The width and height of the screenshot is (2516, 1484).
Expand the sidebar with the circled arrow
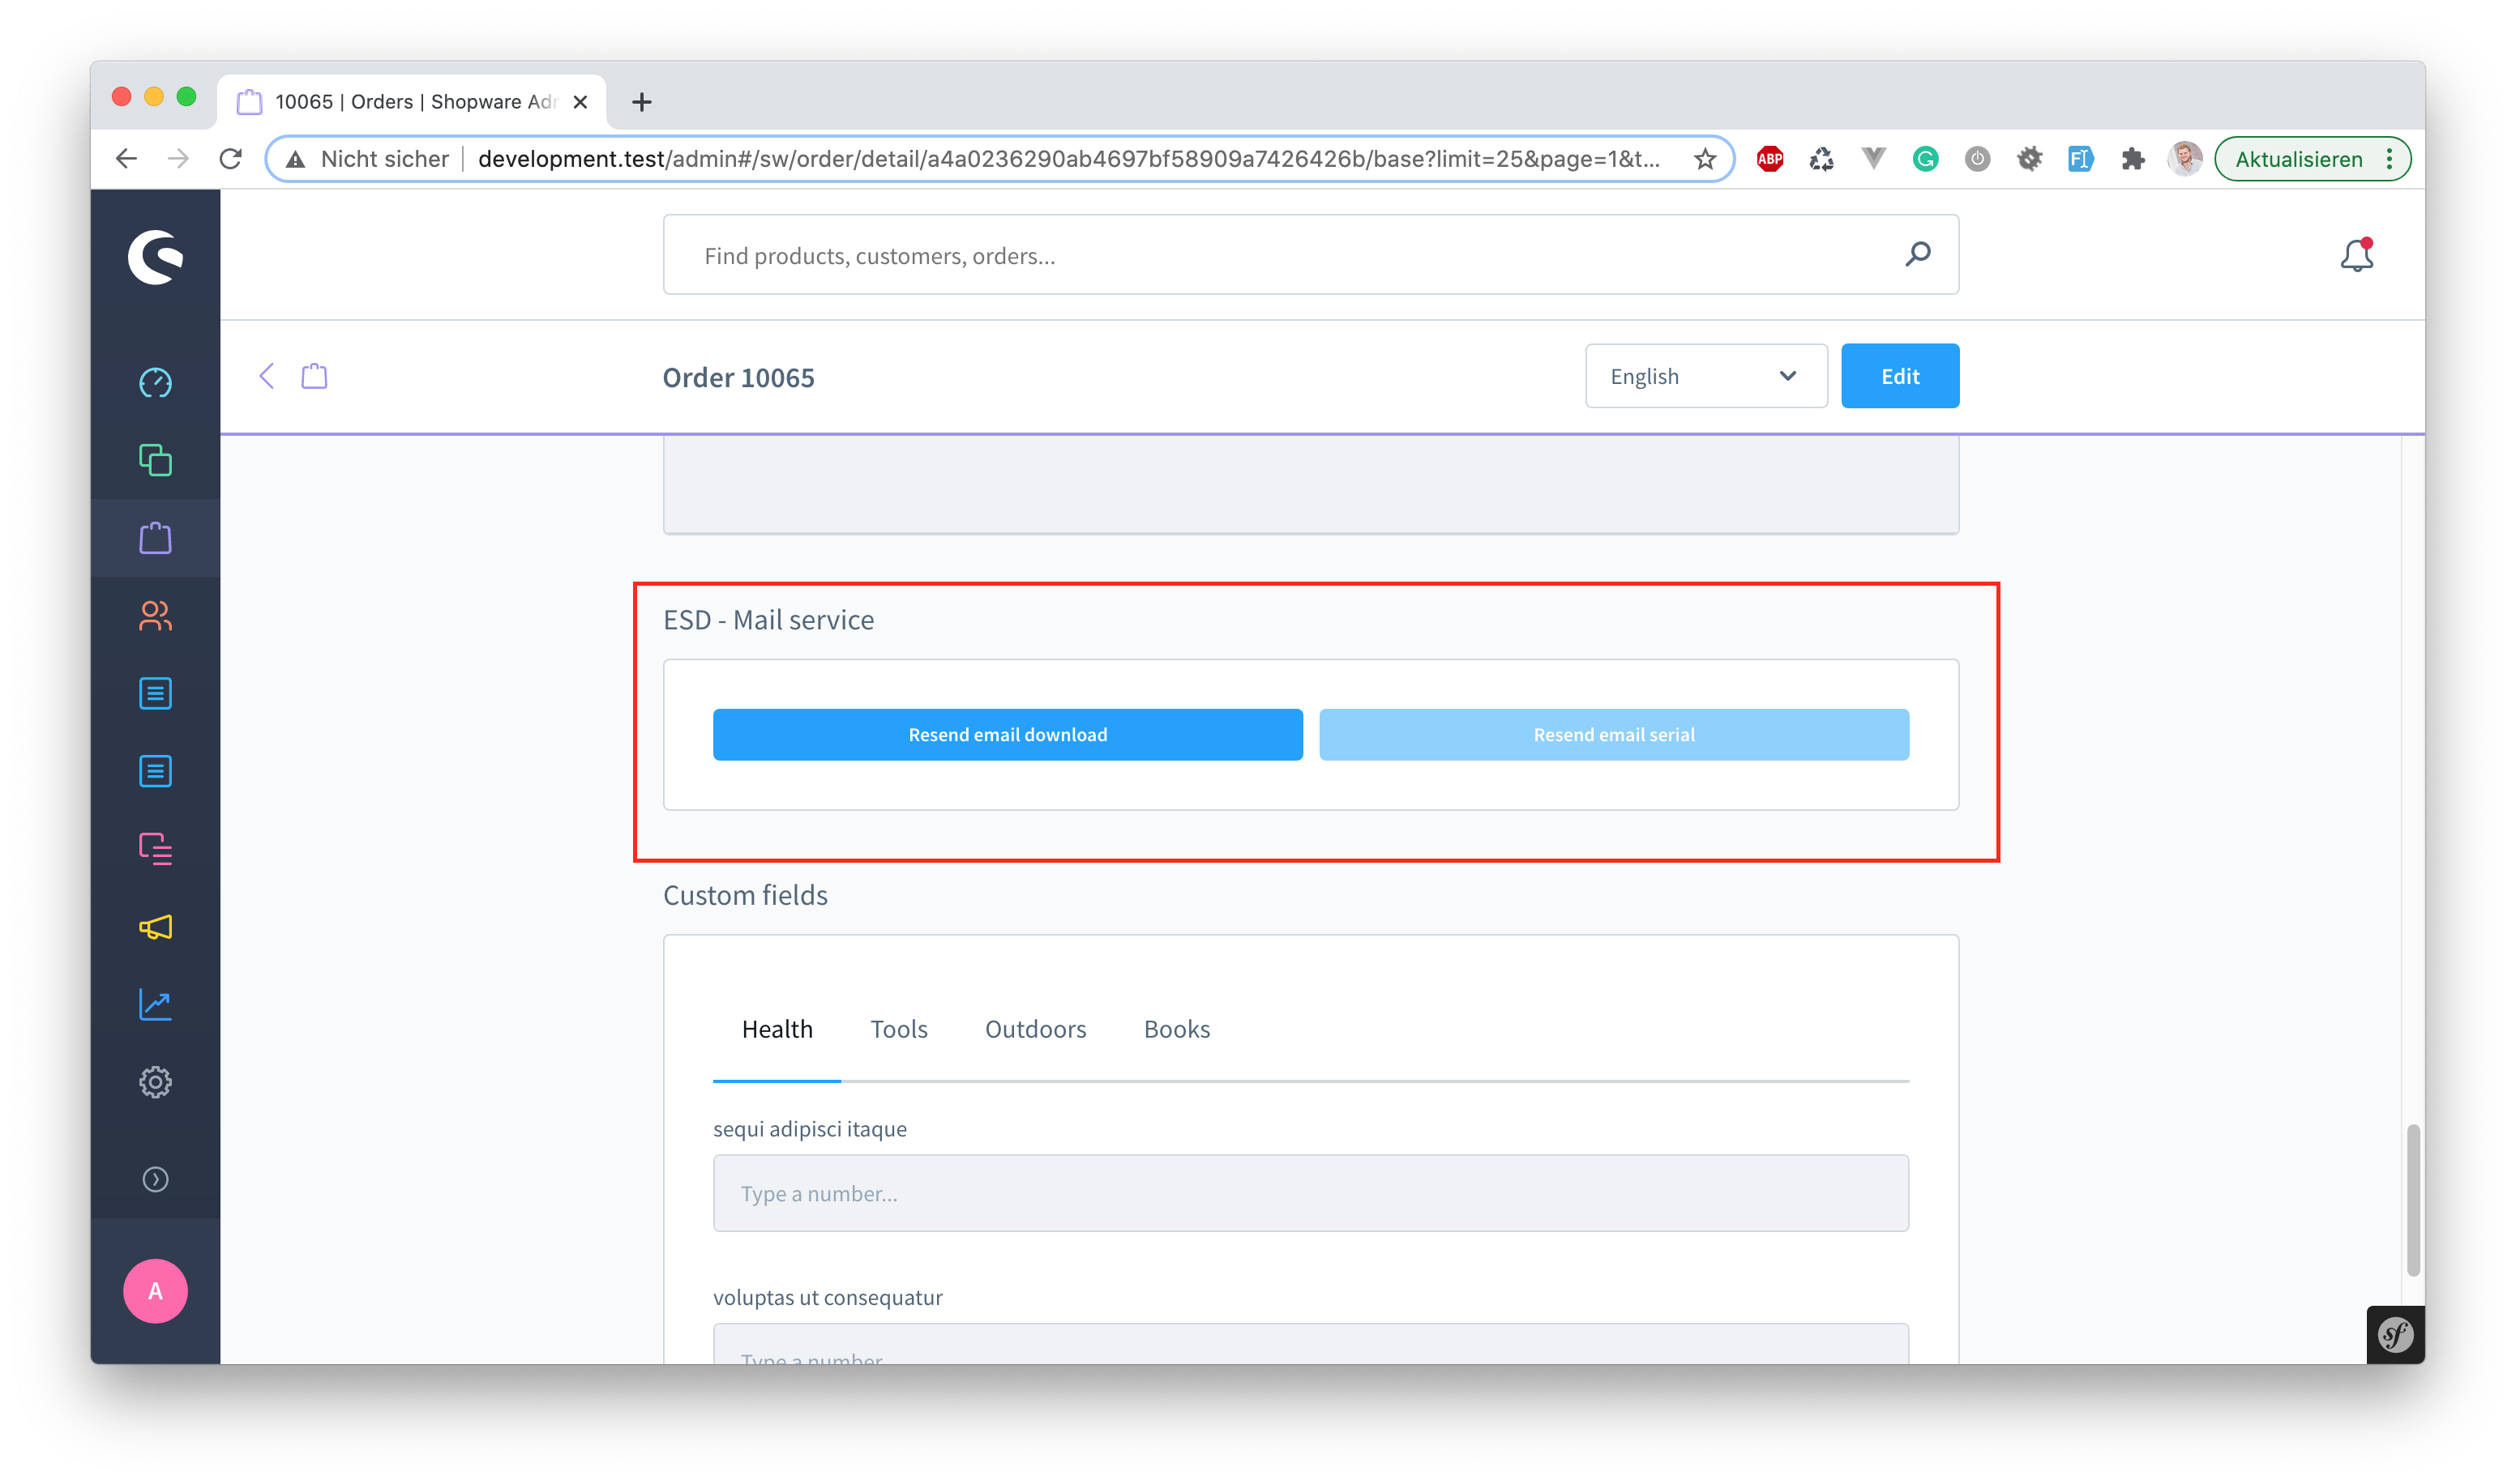tap(155, 1179)
